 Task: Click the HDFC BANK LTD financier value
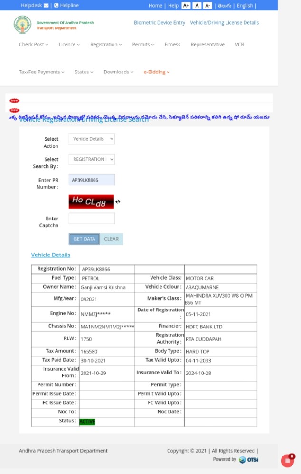(204, 327)
